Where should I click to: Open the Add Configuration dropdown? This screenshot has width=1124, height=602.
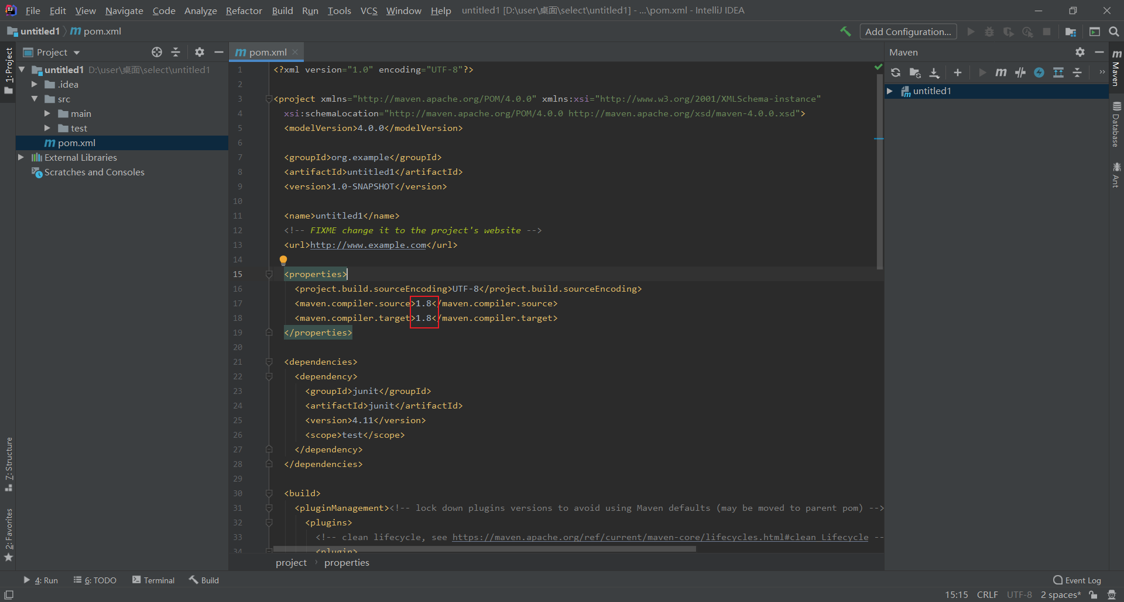[908, 32]
